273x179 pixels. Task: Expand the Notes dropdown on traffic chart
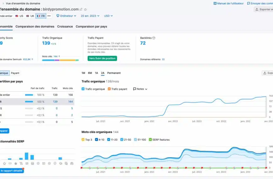[x=140, y=89]
